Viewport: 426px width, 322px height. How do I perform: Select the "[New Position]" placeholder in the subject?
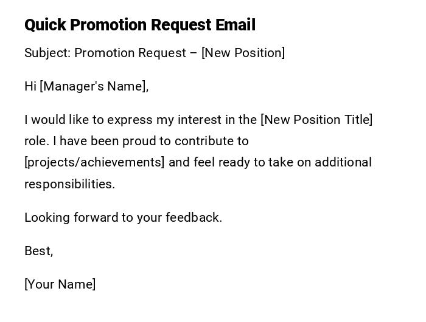(243, 53)
